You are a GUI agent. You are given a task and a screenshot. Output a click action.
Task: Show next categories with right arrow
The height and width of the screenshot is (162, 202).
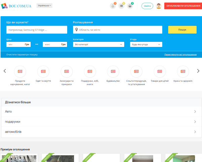coord(198,71)
